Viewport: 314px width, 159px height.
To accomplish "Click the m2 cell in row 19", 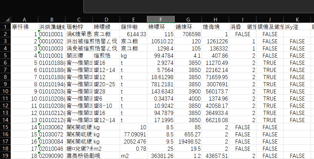I will coord(133,156).
